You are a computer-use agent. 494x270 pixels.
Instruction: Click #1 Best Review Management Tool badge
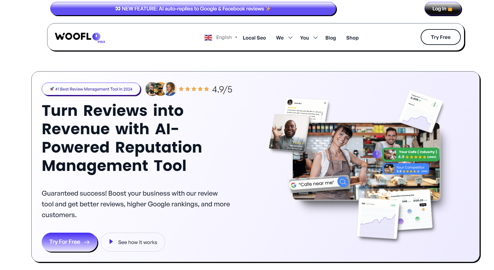[91, 89]
